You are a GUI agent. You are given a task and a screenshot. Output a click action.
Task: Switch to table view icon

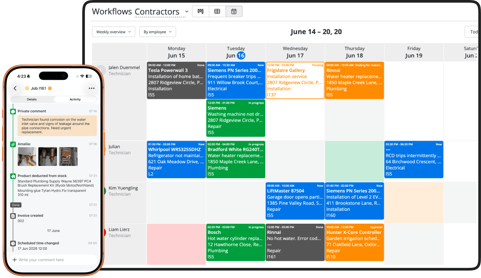point(217,11)
